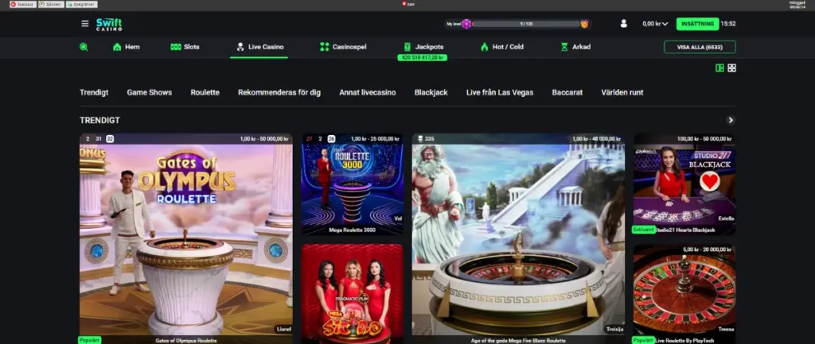
Task: Select the Game Shows category filter
Action: 149,92
